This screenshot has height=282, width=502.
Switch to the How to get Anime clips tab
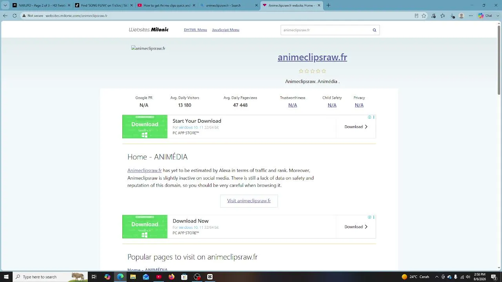[x=166, y=5]
